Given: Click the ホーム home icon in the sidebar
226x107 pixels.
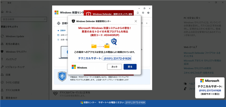Looking at the screenshot, I should 2,12.
